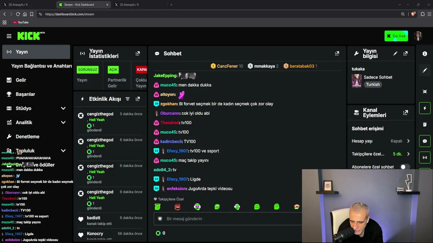Click the beratabak03 gifter name
The height and width of the screenshot is (243, 433).
coord(302,66)
